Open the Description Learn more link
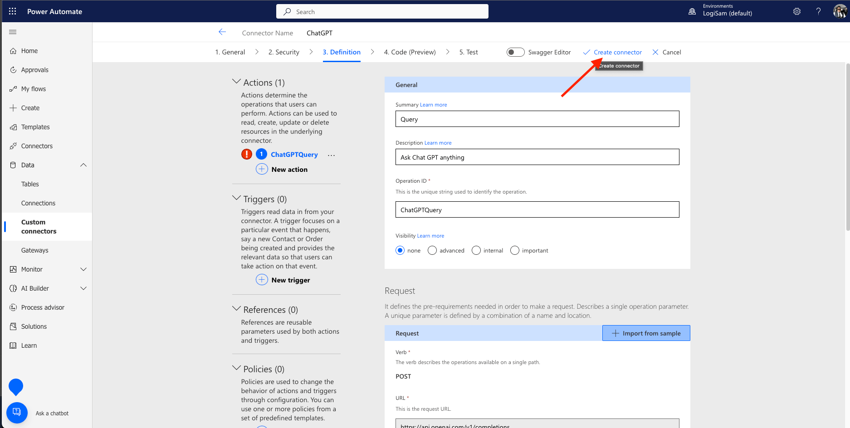The image size is (850, 428). (x=438, y=143)
